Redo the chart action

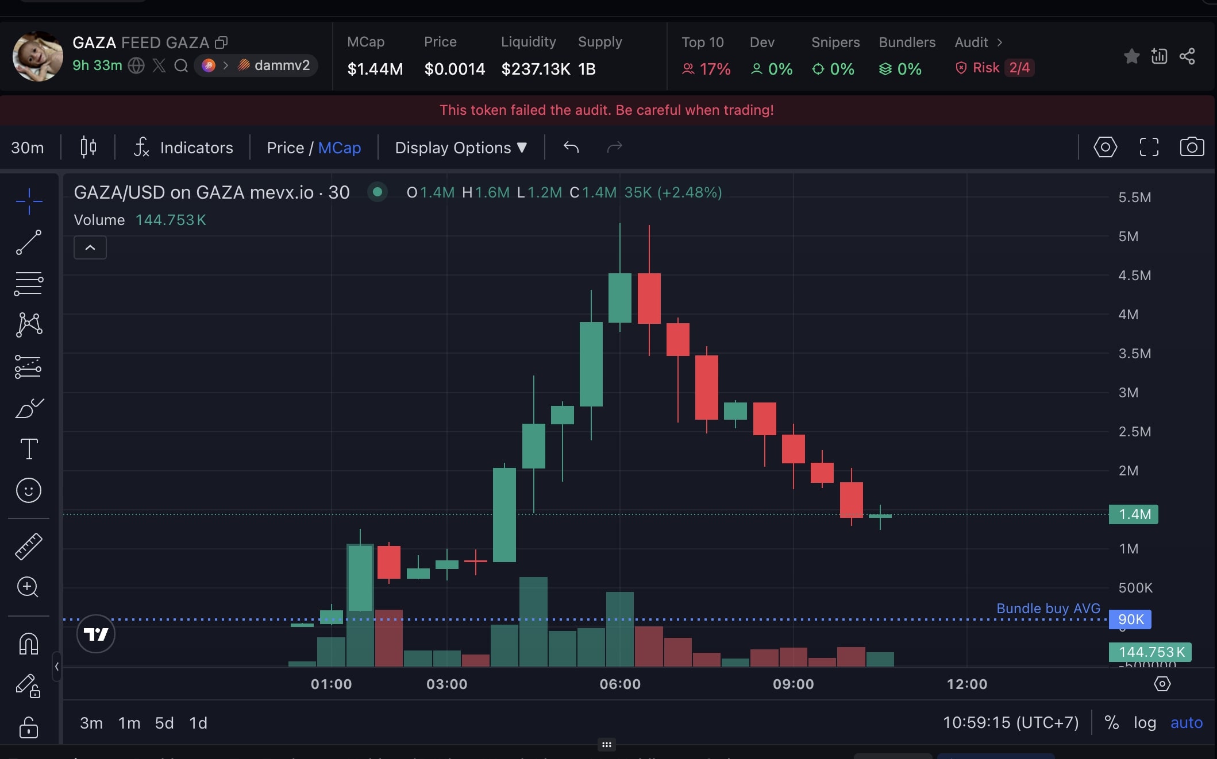tap(614, 148)
